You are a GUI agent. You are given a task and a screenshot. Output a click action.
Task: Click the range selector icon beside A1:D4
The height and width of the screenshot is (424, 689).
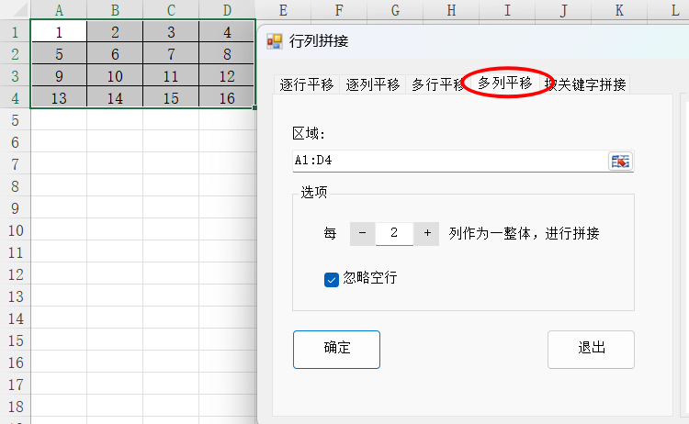(x=620, y=162)
